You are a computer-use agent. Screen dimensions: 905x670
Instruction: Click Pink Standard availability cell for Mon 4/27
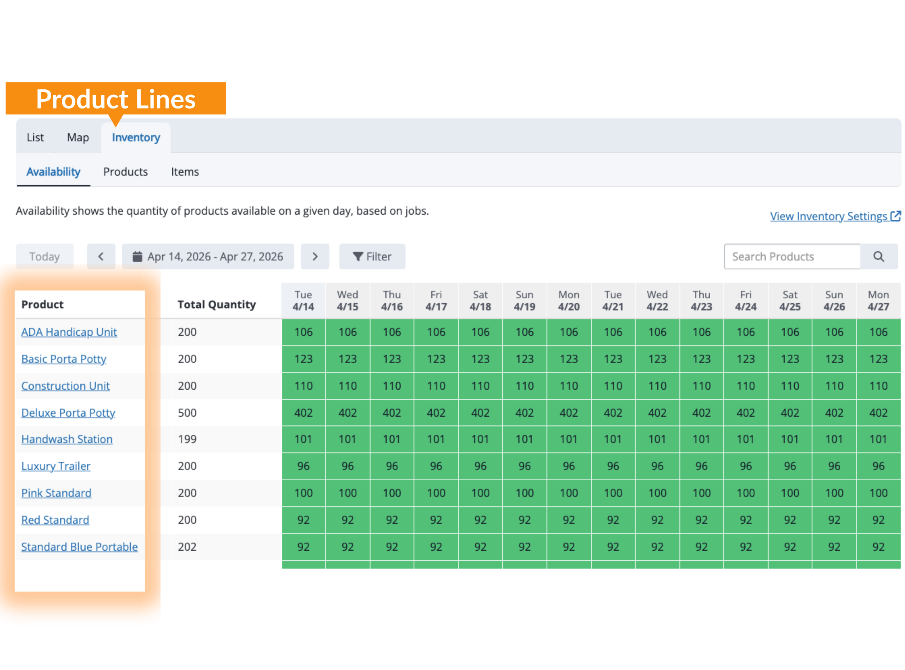click(878, 493)
